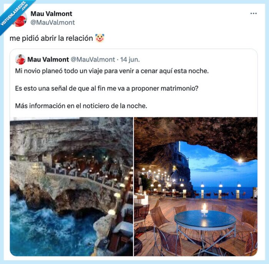Image resolution: width=269 pixels, height=264 pixels.
Task: Click the round glass table in right photo
Action: click(205, 220)
